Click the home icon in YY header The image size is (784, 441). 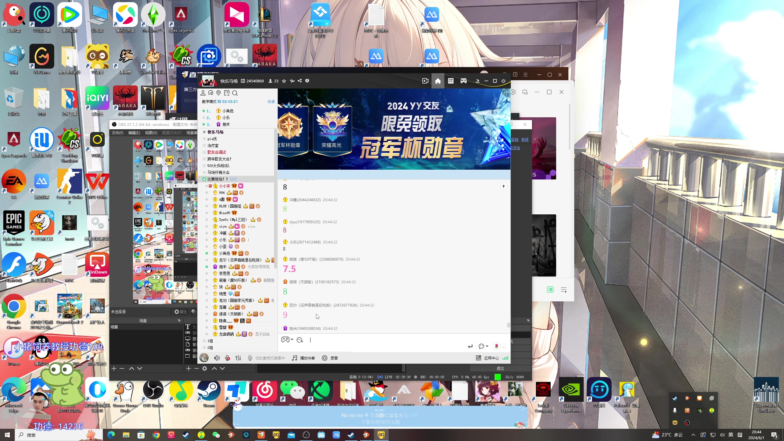click(x=438, y=81)
